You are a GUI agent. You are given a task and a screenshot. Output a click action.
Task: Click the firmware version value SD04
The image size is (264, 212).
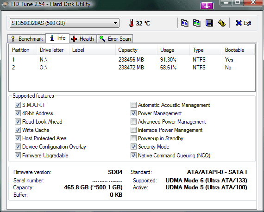click(x=115, y=172)
